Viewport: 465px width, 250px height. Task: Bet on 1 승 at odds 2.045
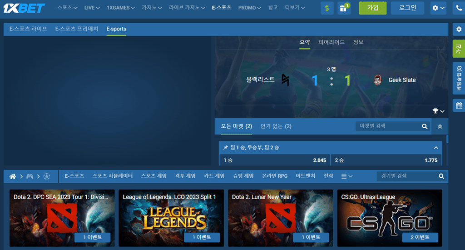275,160
